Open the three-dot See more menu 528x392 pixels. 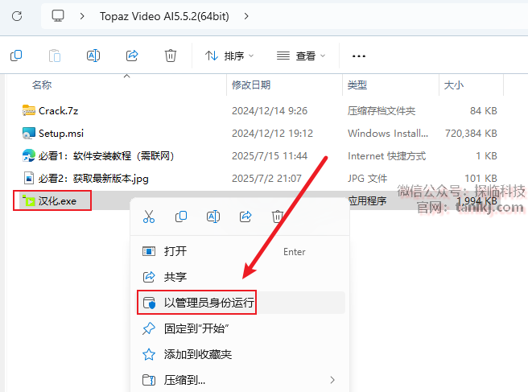pos(359,56)
